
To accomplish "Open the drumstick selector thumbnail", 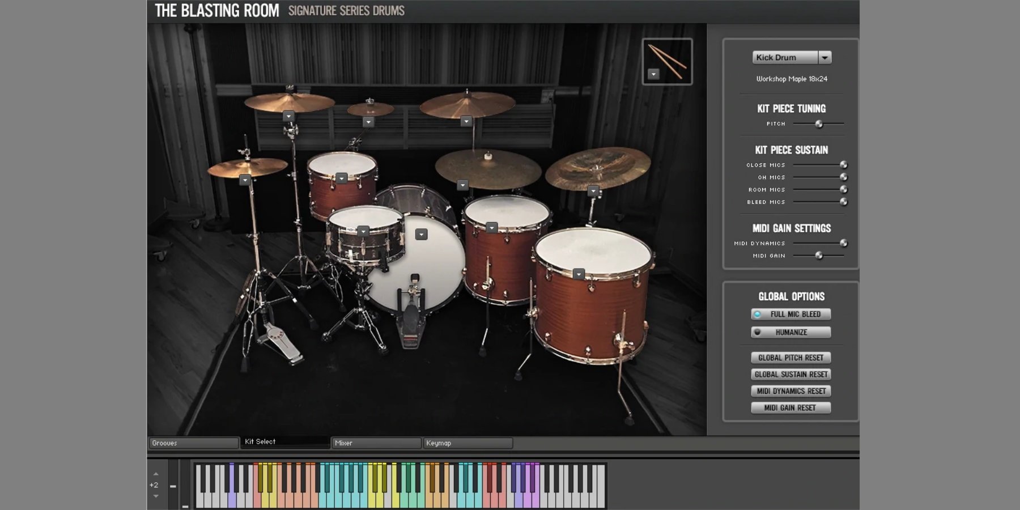I will click(x=667, y=61).
